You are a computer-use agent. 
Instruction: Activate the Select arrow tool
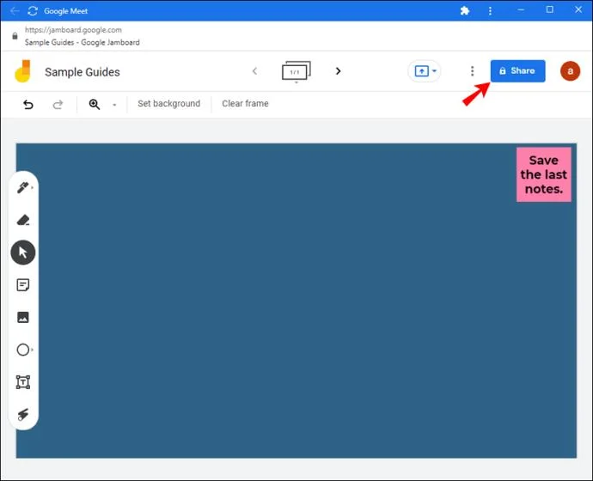tap(23, 253)
